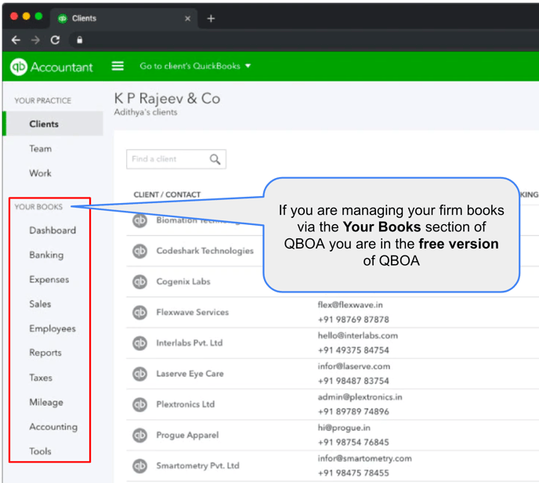Click phone +91 98769 87878
The width and height of the screenshot is (539, 483).
[x=353, y=320]
